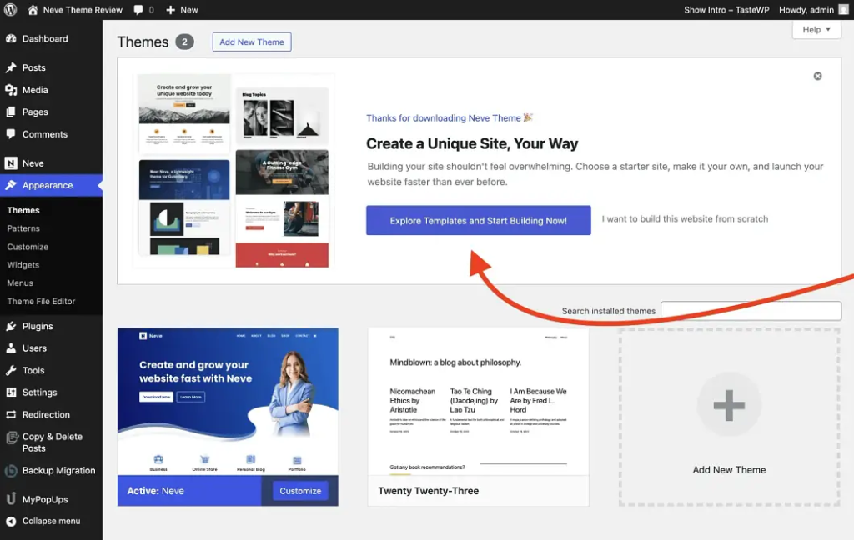
Task: Open the Neve theme options menu
Action: pyautogui.click(x=33, y=162)
